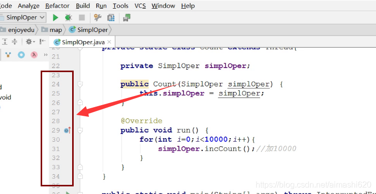Click the private SimplOper field declaration

click(x=185, y=66)
